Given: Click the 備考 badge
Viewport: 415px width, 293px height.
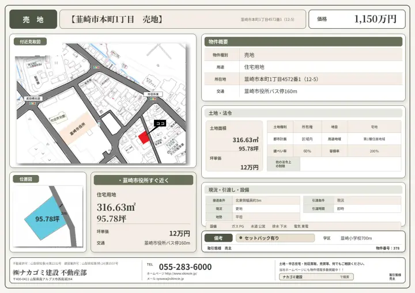Looking at the screenshot, I should 218,238.
